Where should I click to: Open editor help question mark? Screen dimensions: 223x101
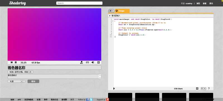click(209, 89)
